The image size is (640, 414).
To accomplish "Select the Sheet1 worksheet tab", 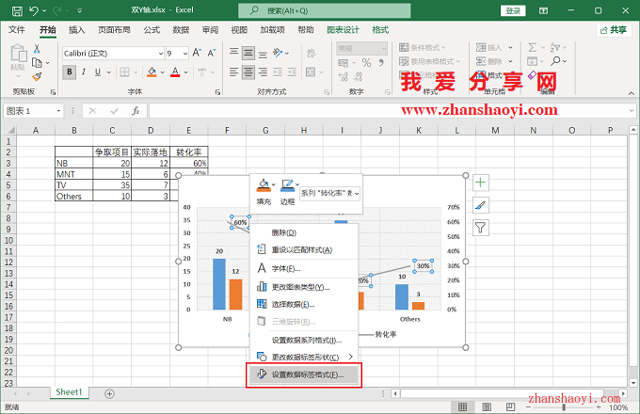I will click(69, 392).
